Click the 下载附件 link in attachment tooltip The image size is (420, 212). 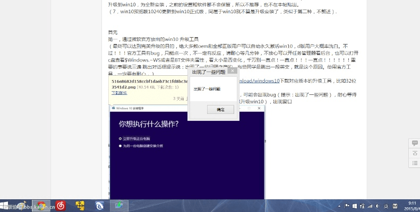[119, 93]
